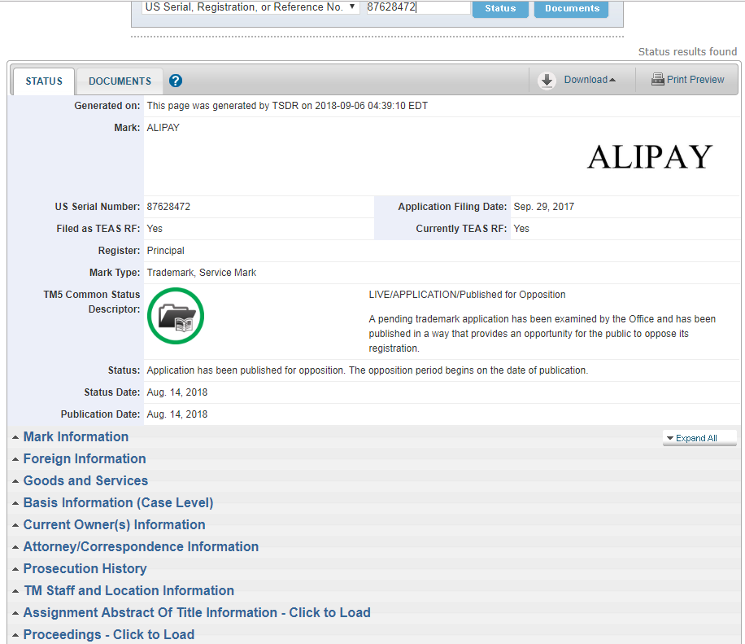This screenshot has height=644, width=745.
Task: Click the green TM5 status folder icon
Action: click(176, 316)
